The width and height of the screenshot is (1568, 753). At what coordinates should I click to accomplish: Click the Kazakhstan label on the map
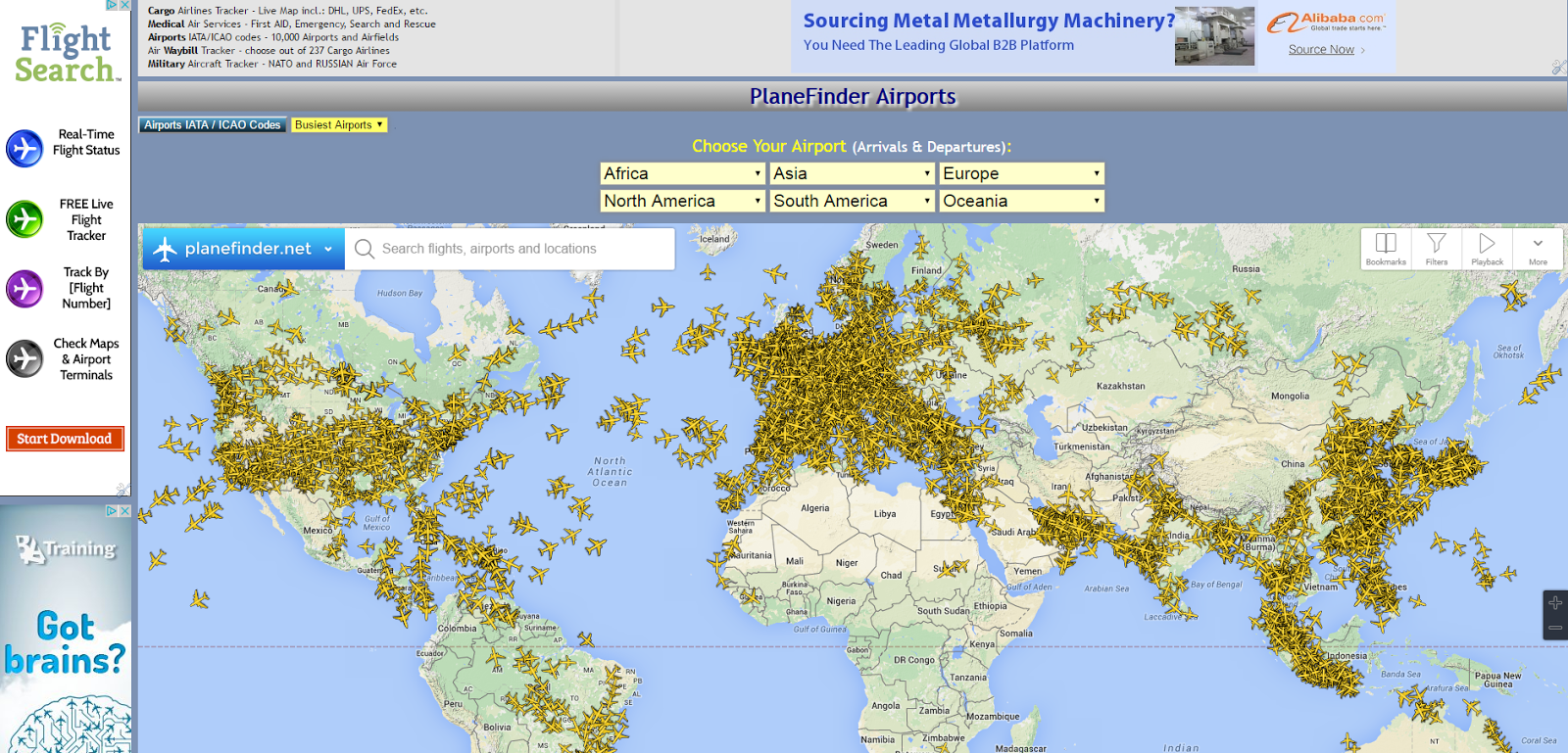click(x=1120, y=386)
